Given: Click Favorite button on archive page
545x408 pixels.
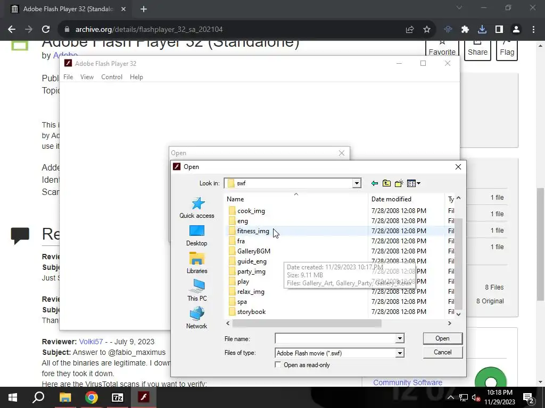Looking at the screenshot, I should (x=442, y=50).
